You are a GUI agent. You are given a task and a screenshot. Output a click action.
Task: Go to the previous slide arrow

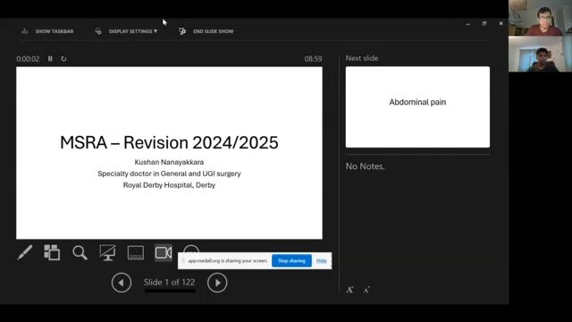point(122,283)
